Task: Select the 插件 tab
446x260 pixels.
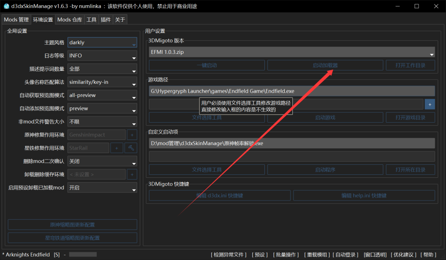Action: [105, 20]
